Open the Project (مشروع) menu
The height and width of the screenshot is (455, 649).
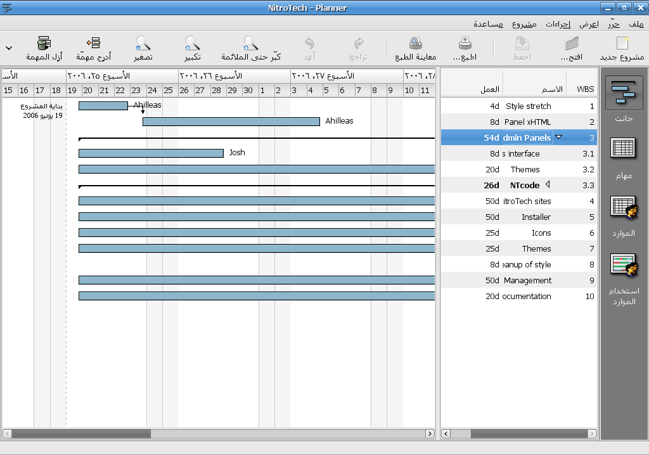(524, 24)
